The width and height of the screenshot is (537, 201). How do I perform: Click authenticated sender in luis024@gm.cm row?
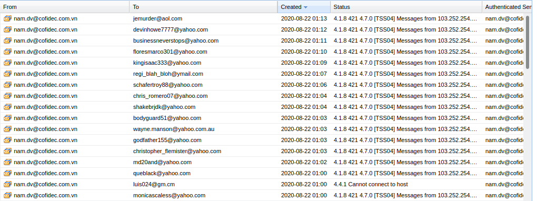coord(504,184)
